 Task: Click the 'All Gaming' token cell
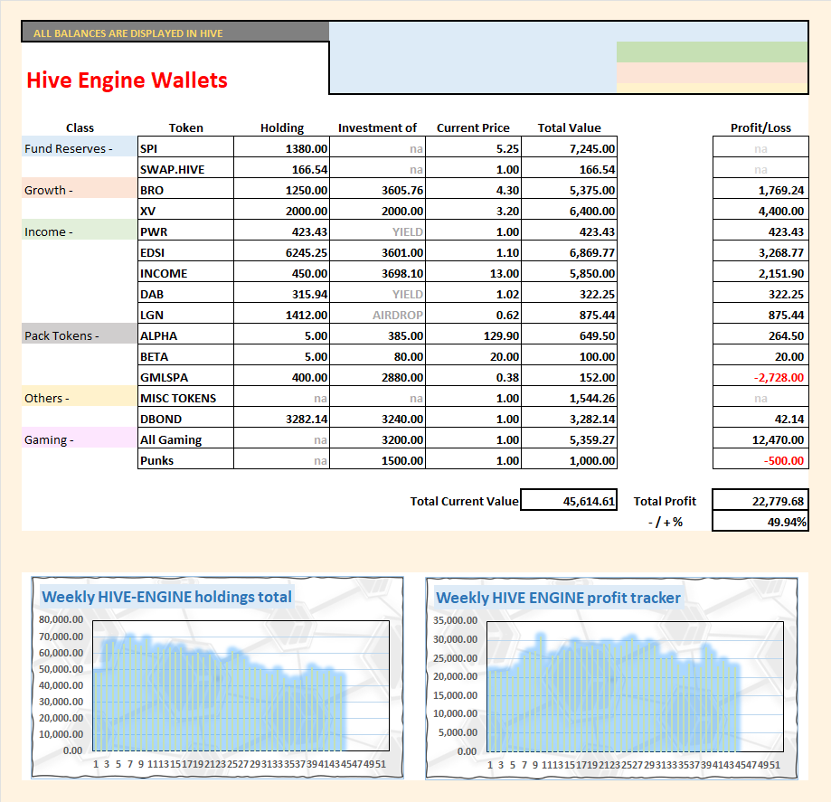pos(185,438)
